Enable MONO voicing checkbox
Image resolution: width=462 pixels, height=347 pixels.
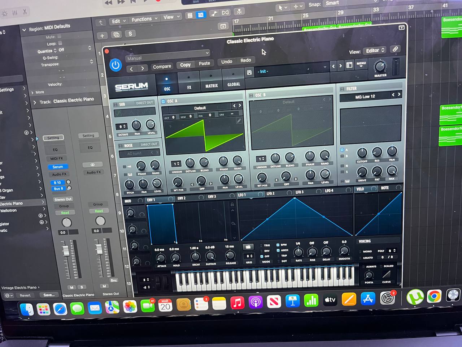[360, 251]
